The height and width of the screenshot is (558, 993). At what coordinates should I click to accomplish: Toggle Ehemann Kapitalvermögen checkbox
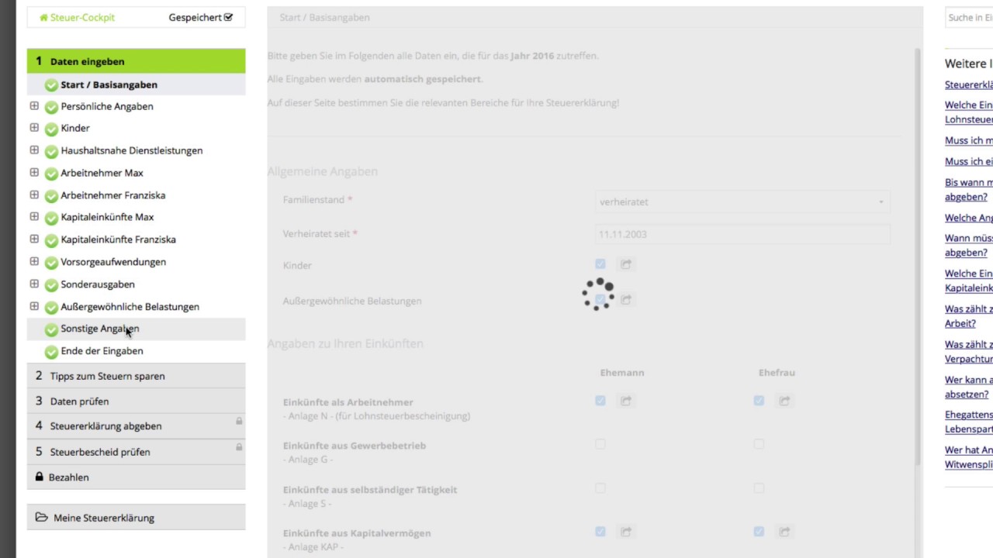(600, 532)
